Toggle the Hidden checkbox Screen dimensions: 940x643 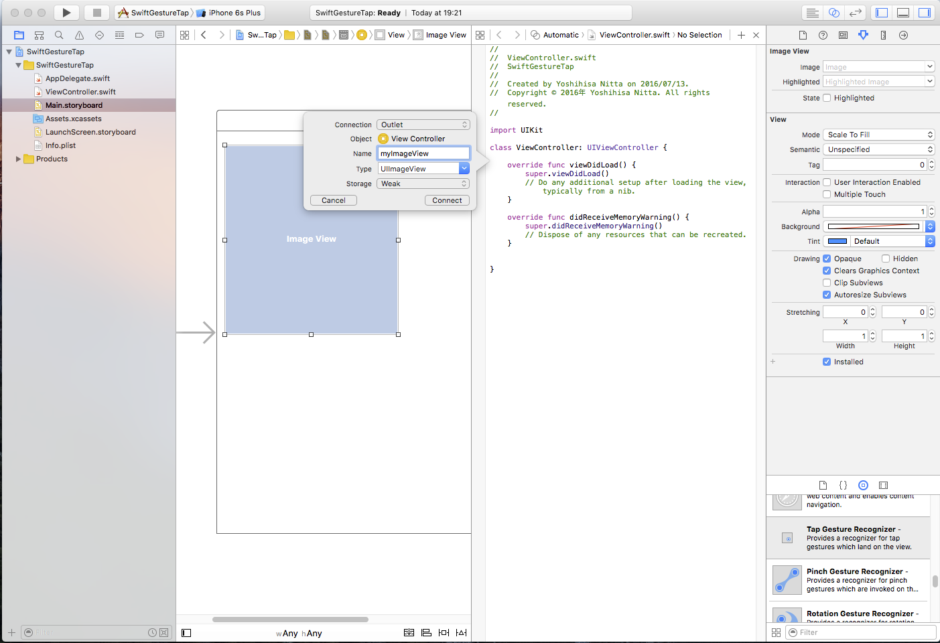886,259
